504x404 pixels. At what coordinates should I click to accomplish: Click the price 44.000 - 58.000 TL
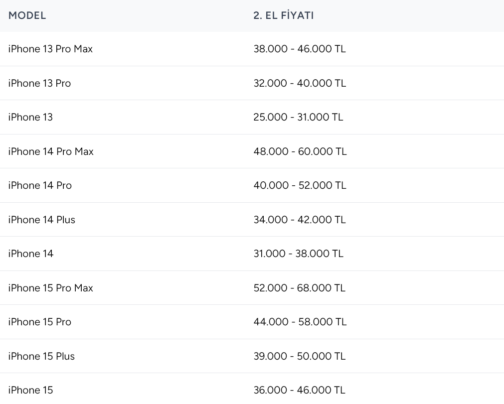coord(300,322)
